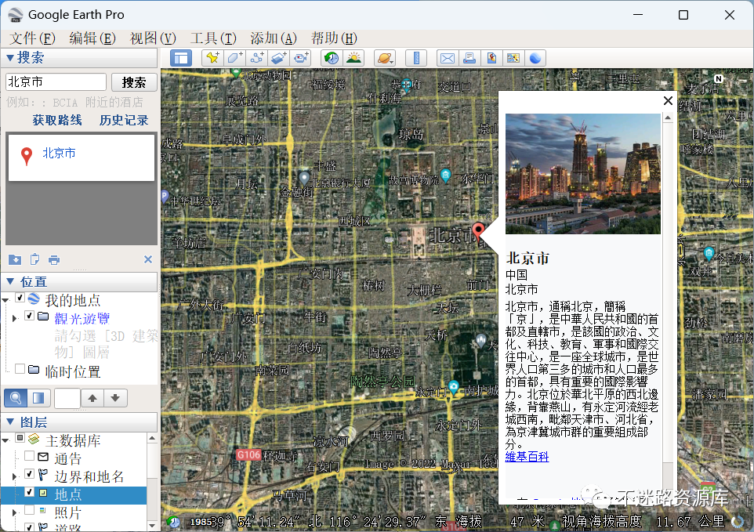The image size is (754, 532).
Task: Collapse the 位置 panel triangle
Action: [9, 281]
